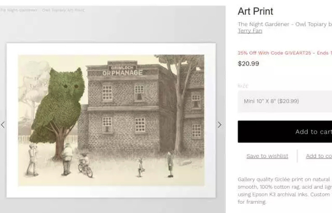Click the faint Owl Topiary Art Print caption
This screenshot has height=213, width=332.
[x=63, y=10]
